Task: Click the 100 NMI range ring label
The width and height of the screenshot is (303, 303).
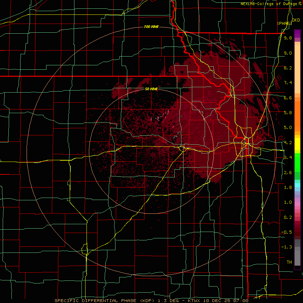Action: click(151, 27)
